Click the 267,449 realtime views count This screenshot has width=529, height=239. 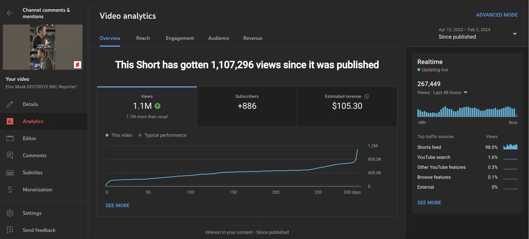(429, 84)
